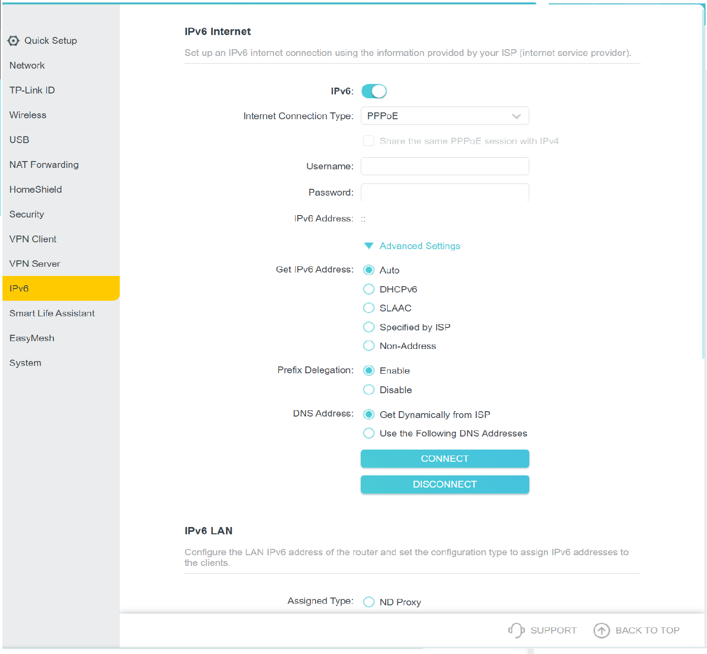
Task: Select the SLAAC radio option
Action: pyautogui.click(x=369, y=308)
